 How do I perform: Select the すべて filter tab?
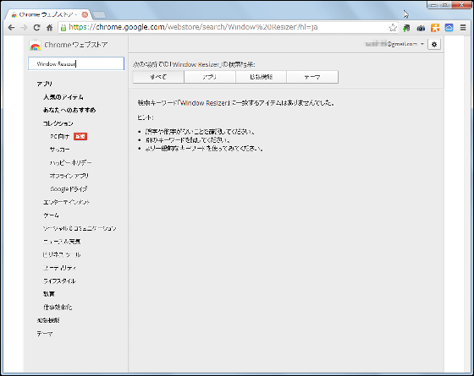[158, 77]
